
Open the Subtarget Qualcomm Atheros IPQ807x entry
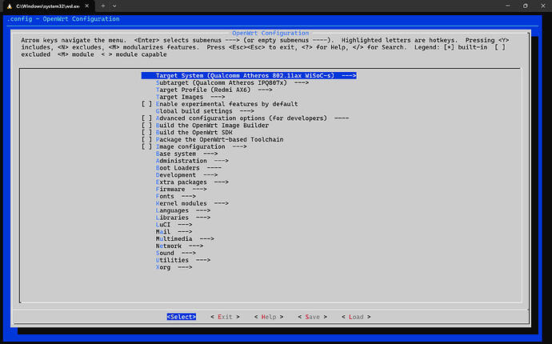point(232,82)
